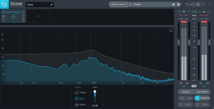
Task: Open the Help question mark
Action: tap(203, 4)
